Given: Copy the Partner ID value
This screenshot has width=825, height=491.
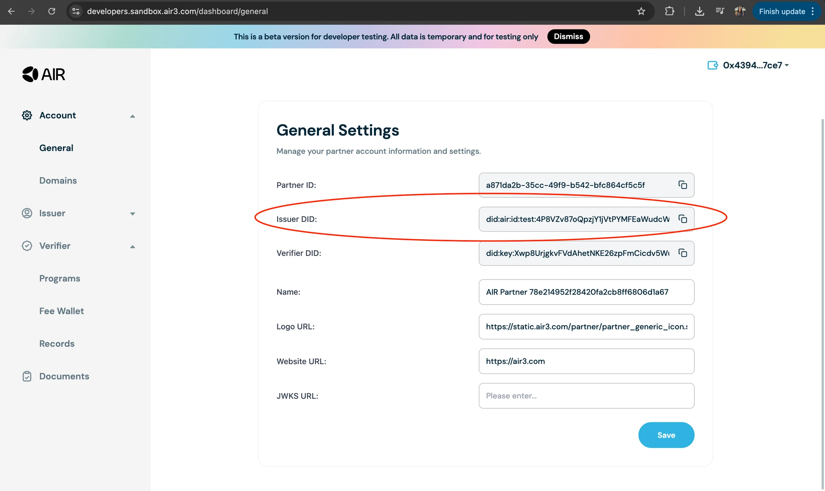Looking at the screenshot, I should coord(682,185).
